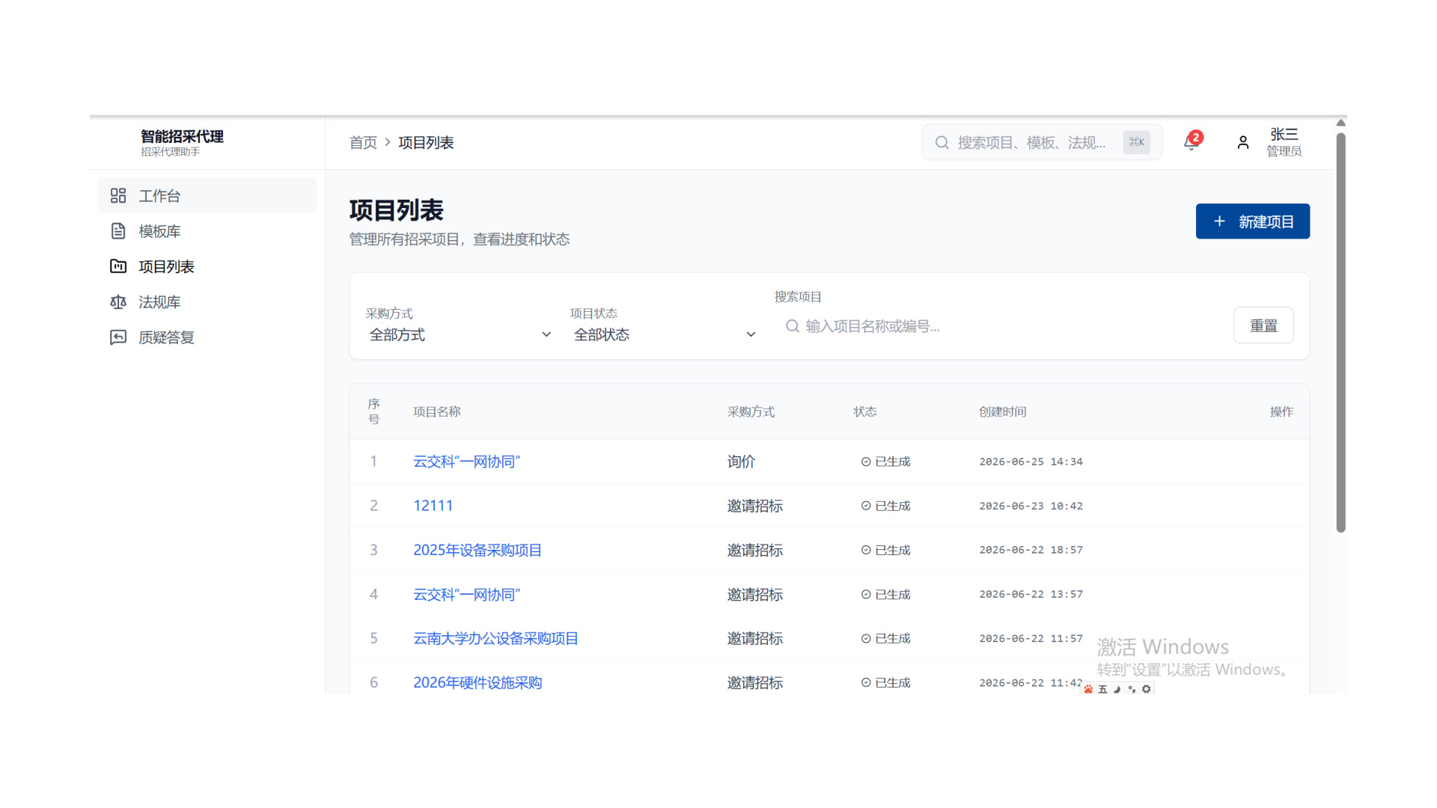This screenshot has width=1437, height=808.
Task: Click the magnifier icon in global search
Action: [x=942, y=142]
